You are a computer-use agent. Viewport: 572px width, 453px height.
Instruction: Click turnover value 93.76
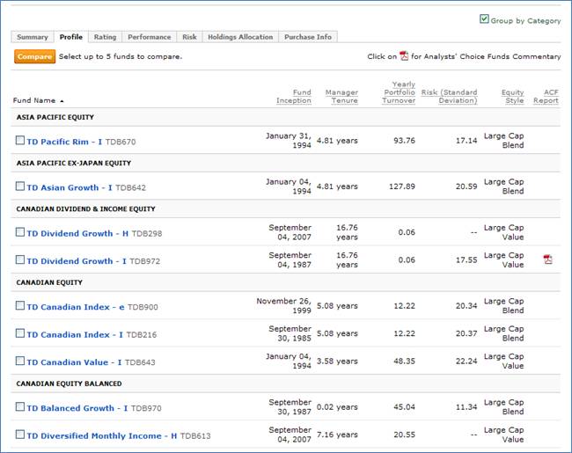point(404,141)
